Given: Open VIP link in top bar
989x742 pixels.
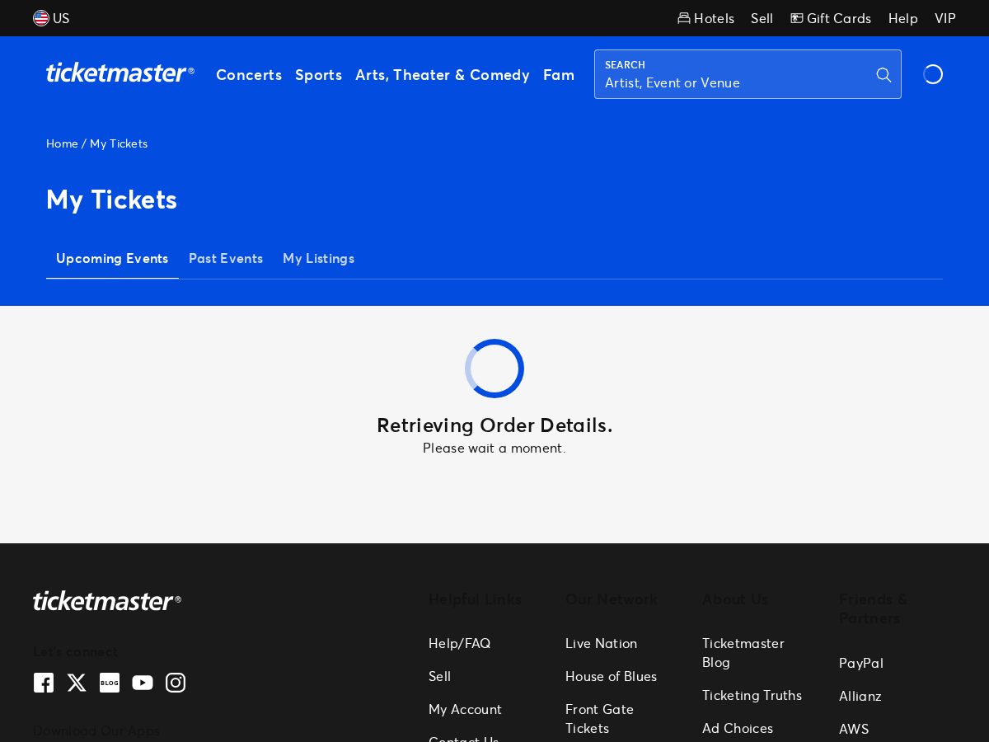Looking at the screenshot, I should point(945,18).
